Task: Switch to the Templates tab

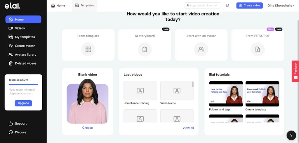Action: click(84, 6)
